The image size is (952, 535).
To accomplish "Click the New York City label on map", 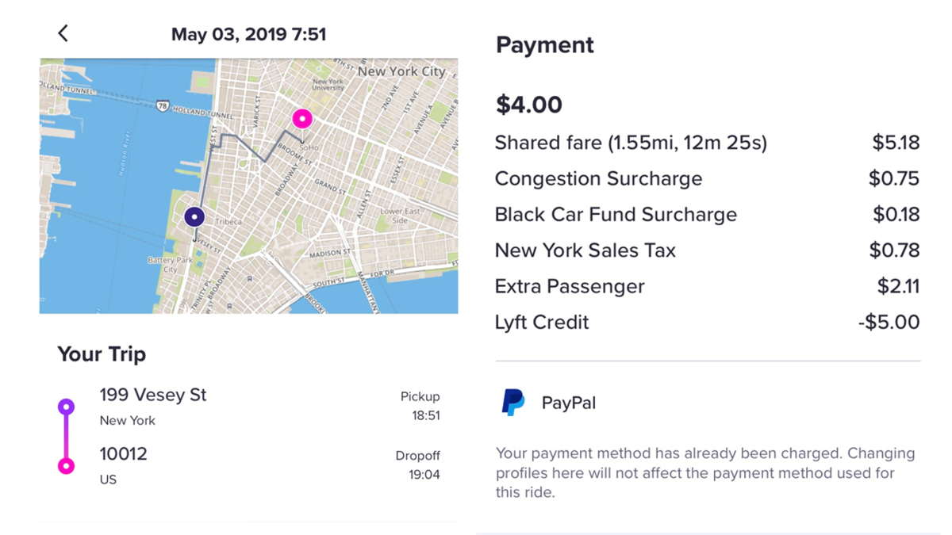I will 401,71.
